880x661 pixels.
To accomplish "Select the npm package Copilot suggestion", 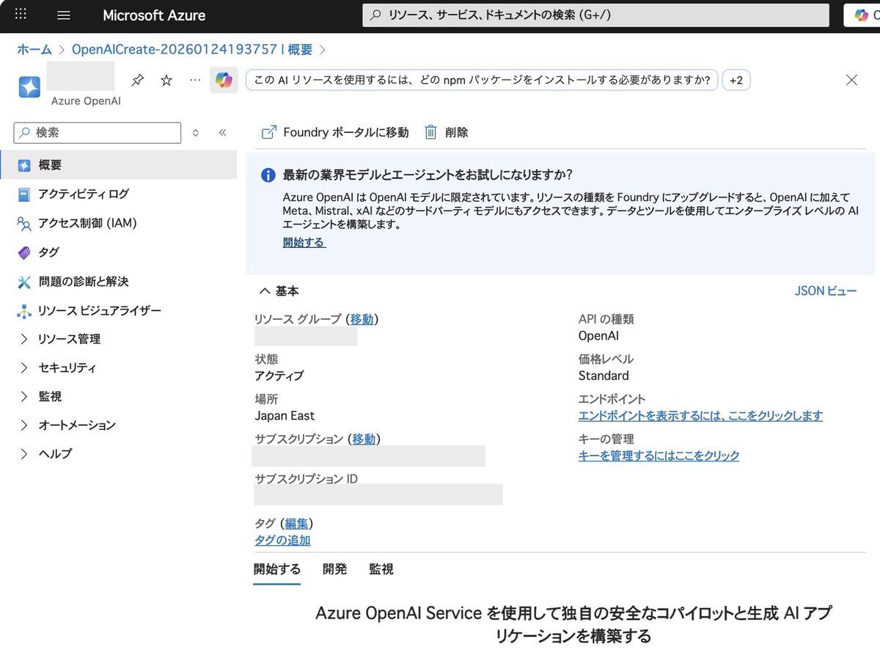I will coord(481,80).
